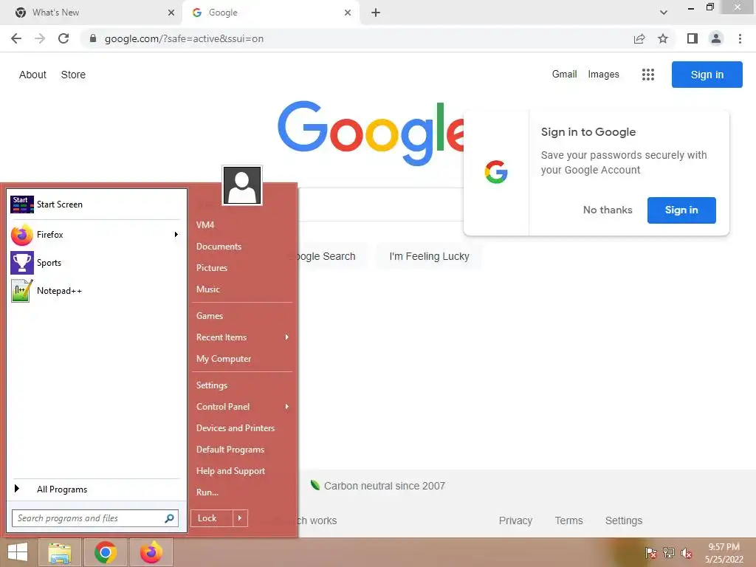Screen dimensions: 756x567
Task: Open File Explorer from the taskbar
Action: [60, 552]
